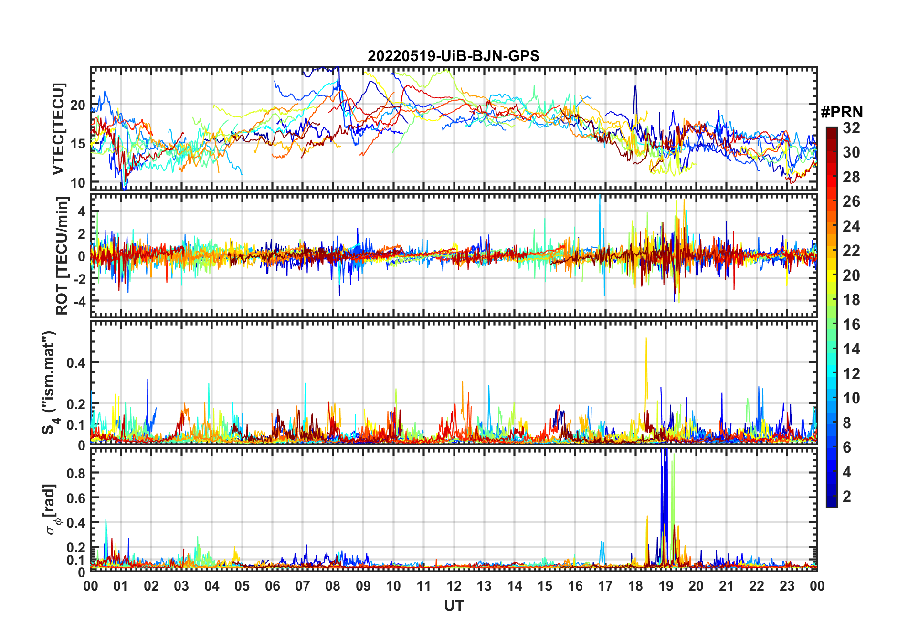
Task: Click the -2 tick on the ROT axis
Action: [x=79, y=279]
